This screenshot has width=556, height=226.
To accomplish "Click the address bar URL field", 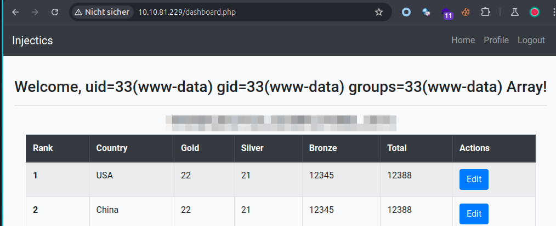I will (247, 12).
